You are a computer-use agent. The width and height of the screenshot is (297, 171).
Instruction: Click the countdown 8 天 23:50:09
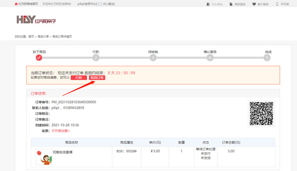121,73
